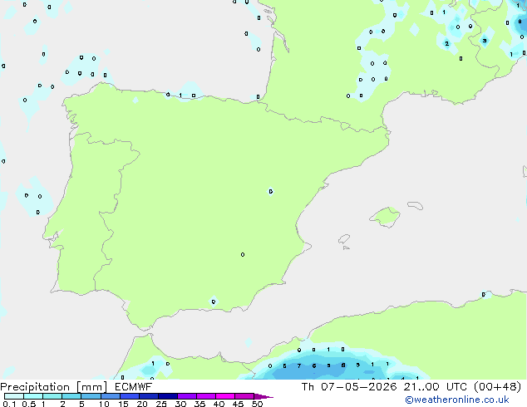Click the (00+48) forecast step label
The height and width of the screenshot is (407, 527).
[497, 387]
